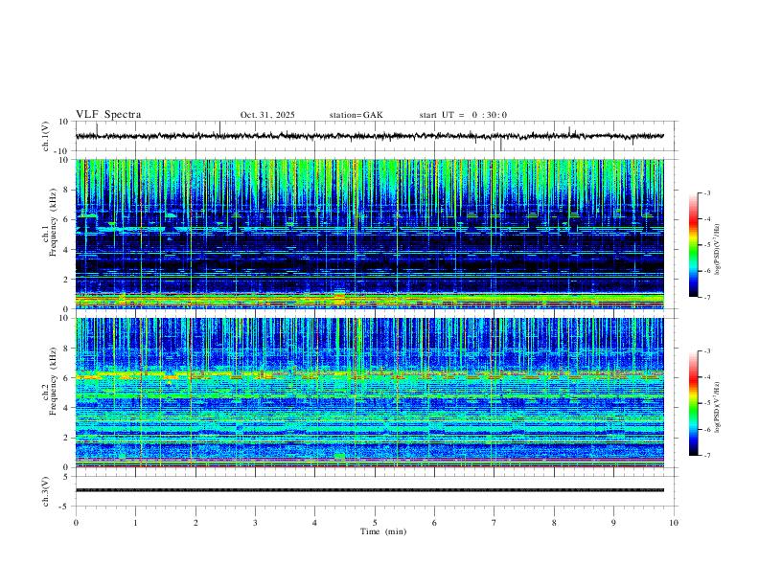Click the '-5' label on the upper colorbar
759x586 pixels.
[x=706, y=245]
